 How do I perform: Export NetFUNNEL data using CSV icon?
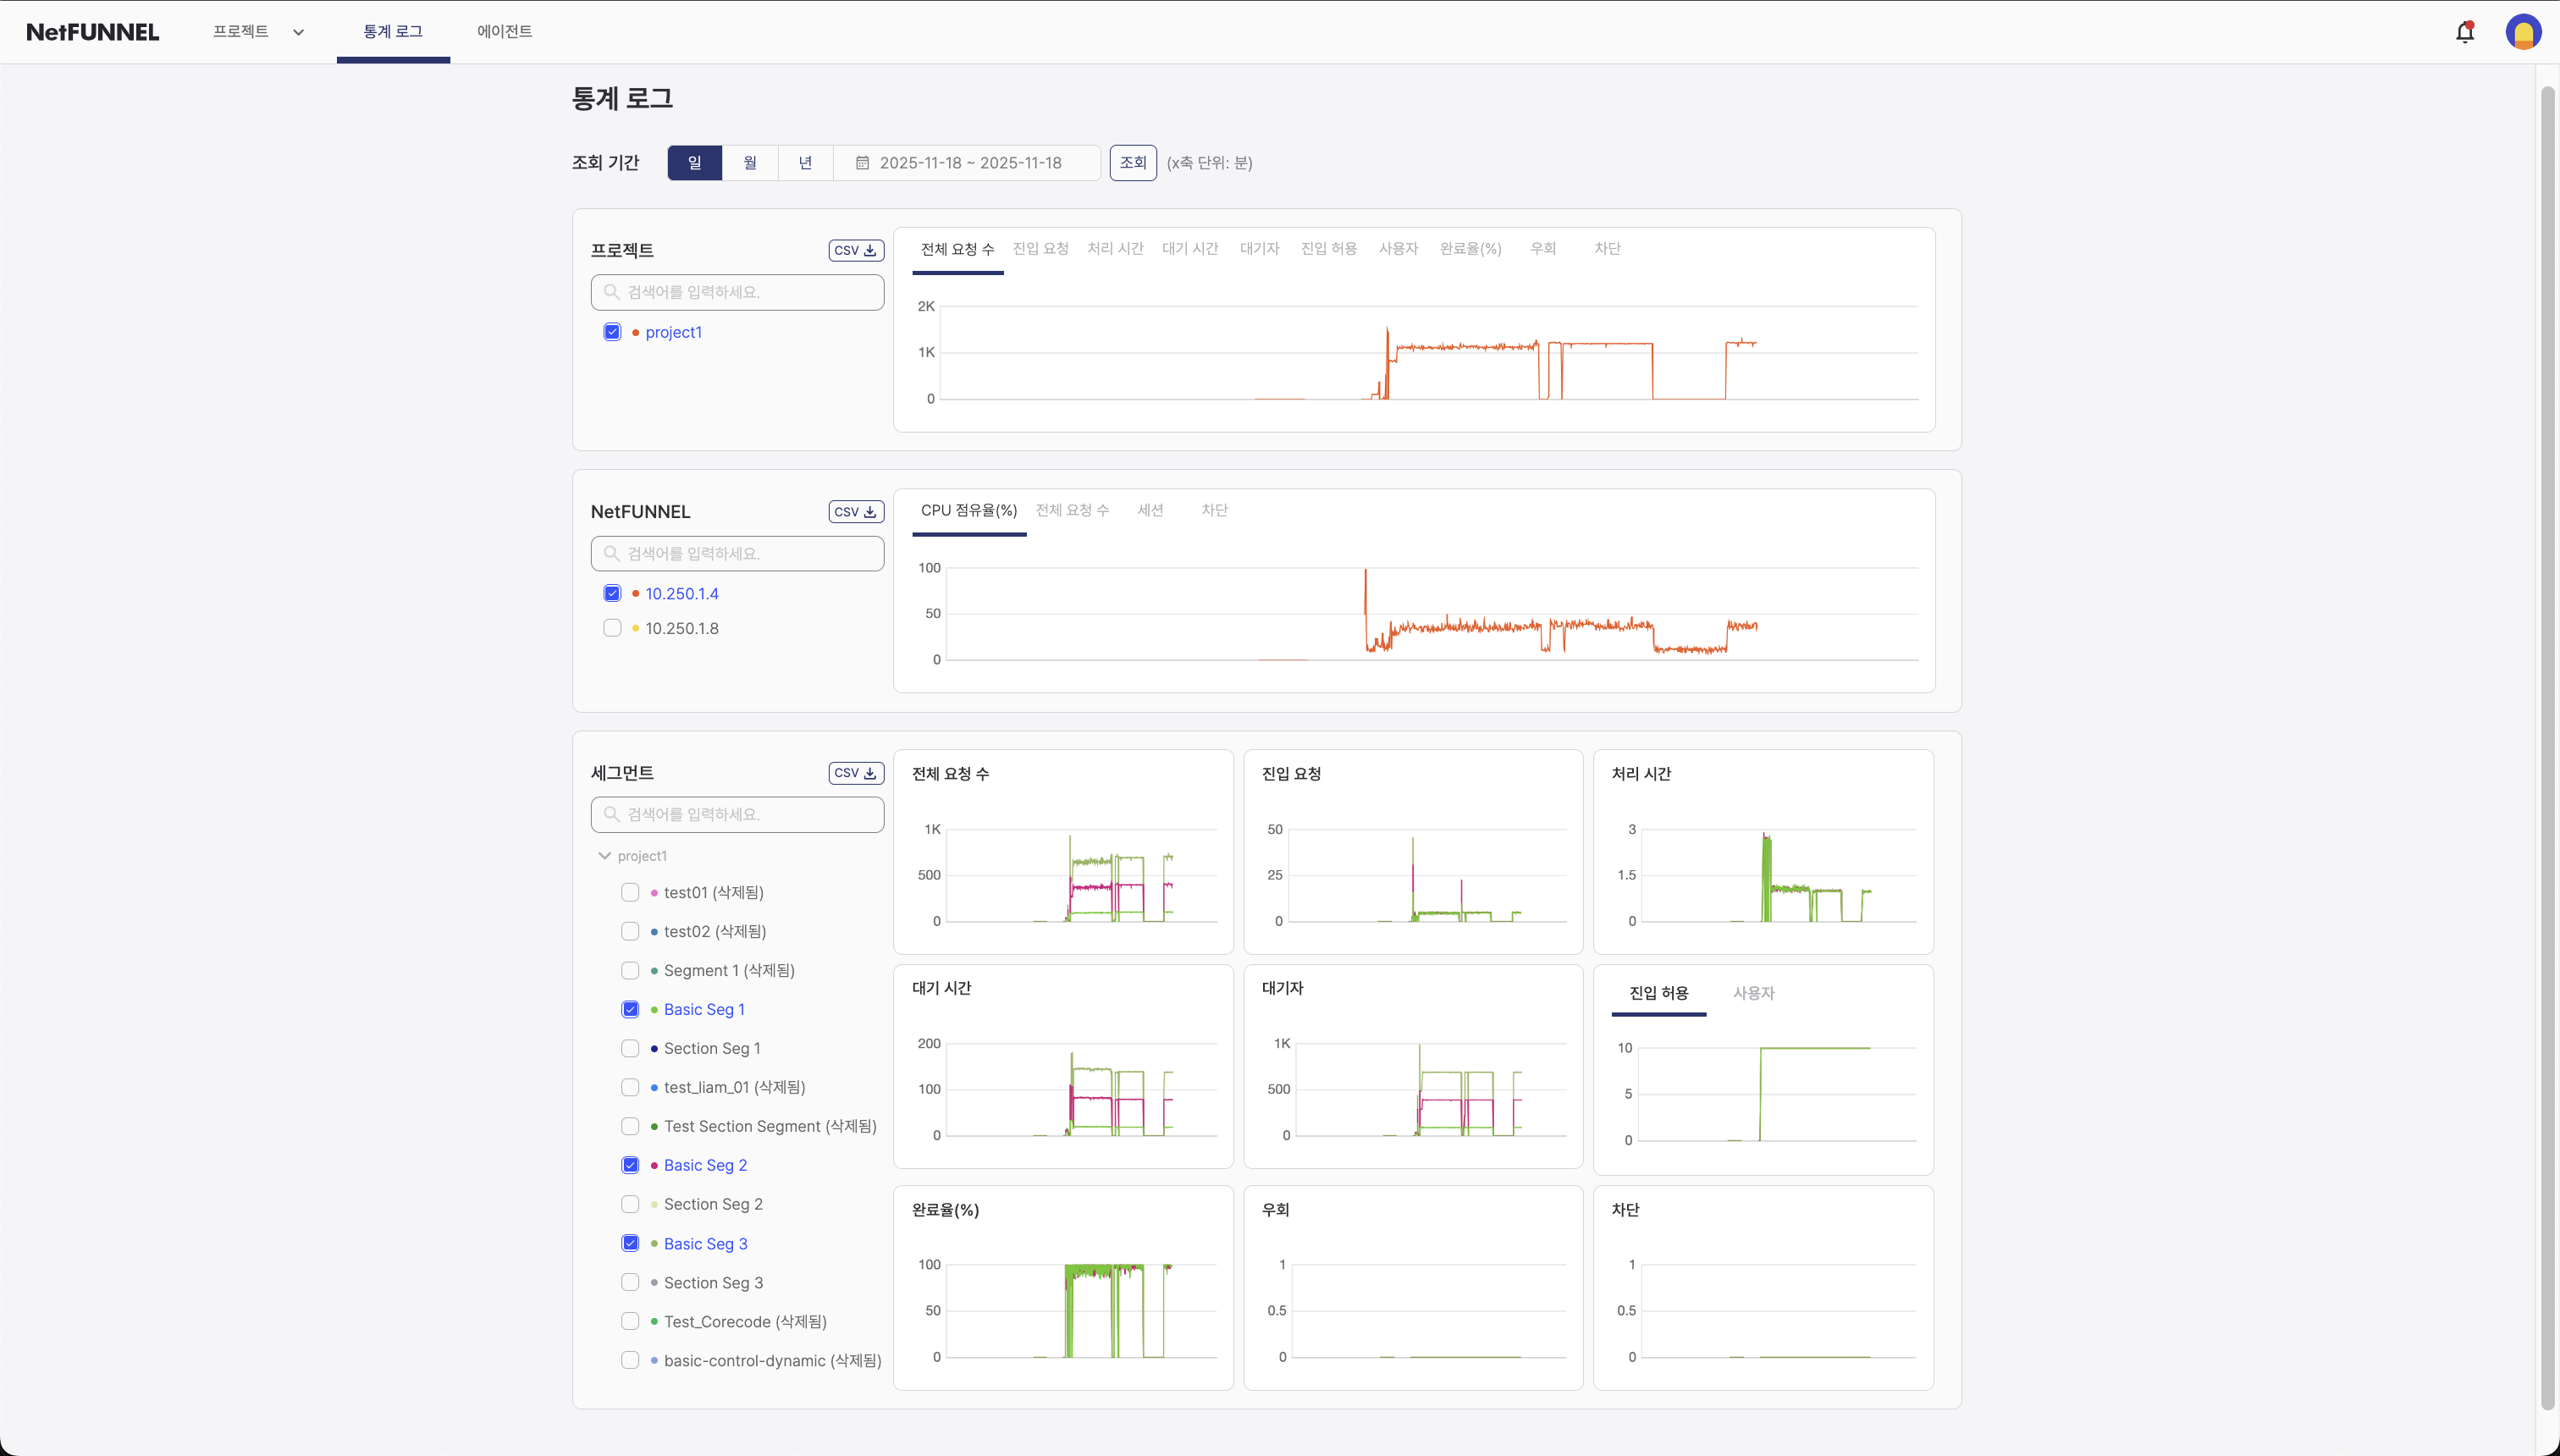(x=855, y=511)
